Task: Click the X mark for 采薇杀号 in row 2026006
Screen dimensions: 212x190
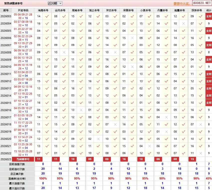Action: [x=132, y=38]
